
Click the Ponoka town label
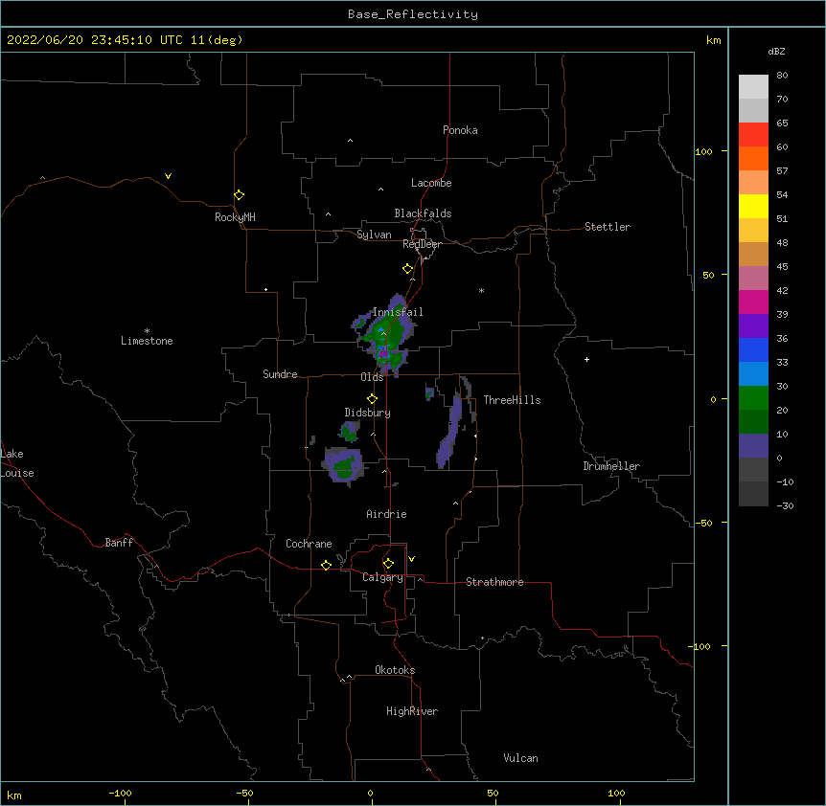click(x=460, y=130)
